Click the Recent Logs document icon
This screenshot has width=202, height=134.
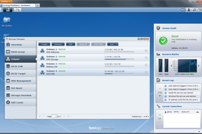[x=158, y=80]
